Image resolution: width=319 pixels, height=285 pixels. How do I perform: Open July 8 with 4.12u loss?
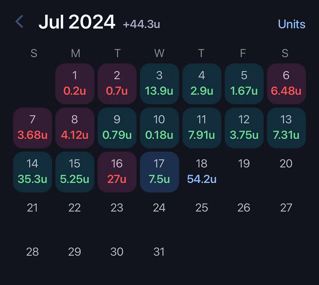[75, 127]
